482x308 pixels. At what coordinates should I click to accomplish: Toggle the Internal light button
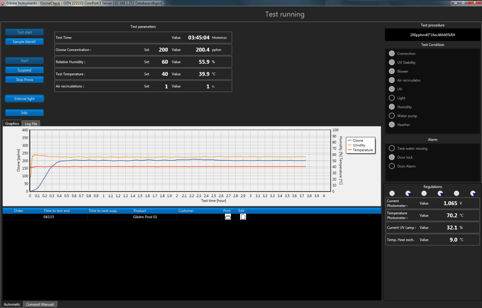24,99
